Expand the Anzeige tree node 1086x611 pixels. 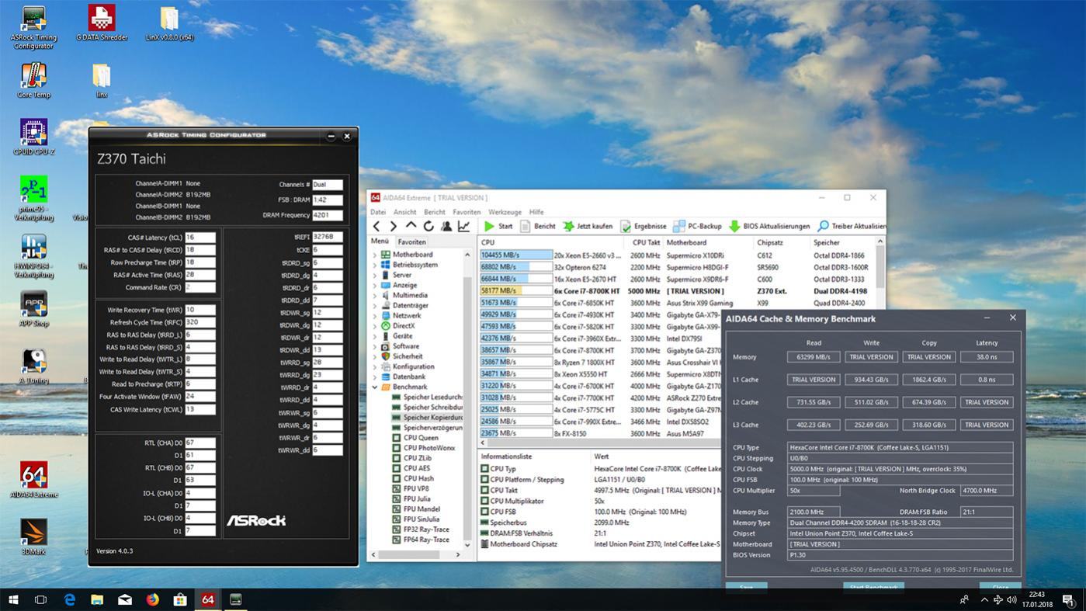375,285
